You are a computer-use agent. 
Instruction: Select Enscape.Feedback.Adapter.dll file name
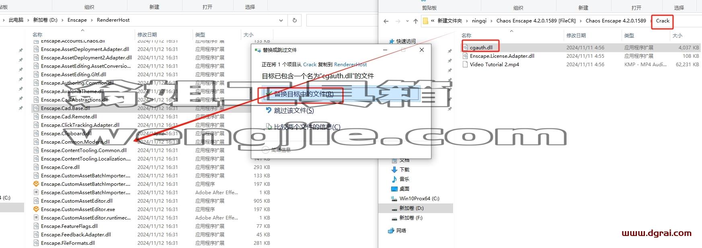pyautogui.click(x=76, y=235)
